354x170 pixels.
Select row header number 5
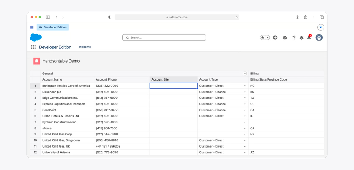pyautogui.click(x=35, y=110)
